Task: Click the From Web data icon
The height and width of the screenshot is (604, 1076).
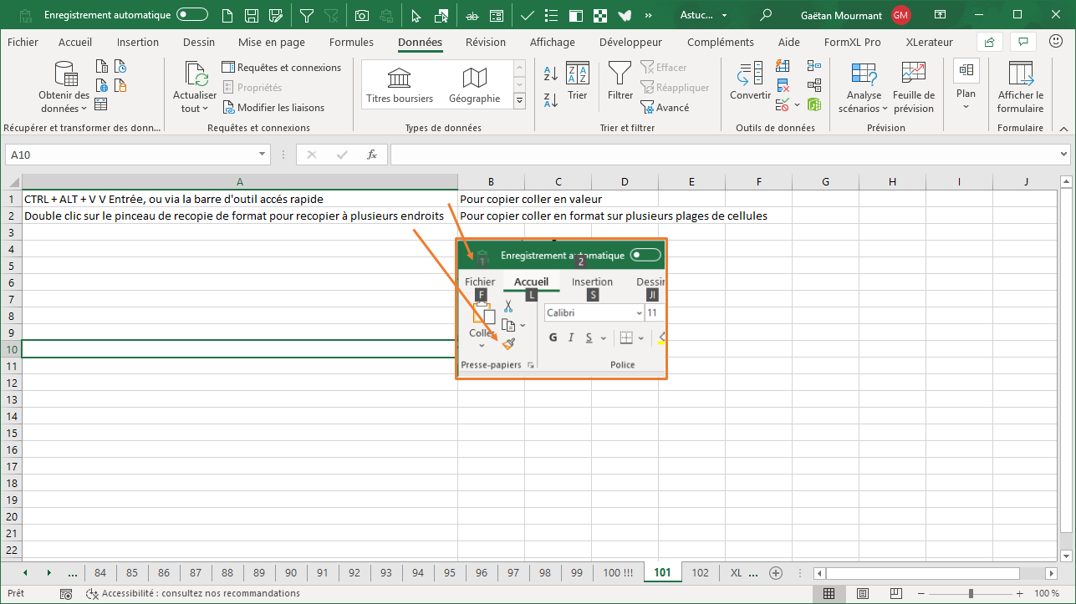Action: pos(101,85)
